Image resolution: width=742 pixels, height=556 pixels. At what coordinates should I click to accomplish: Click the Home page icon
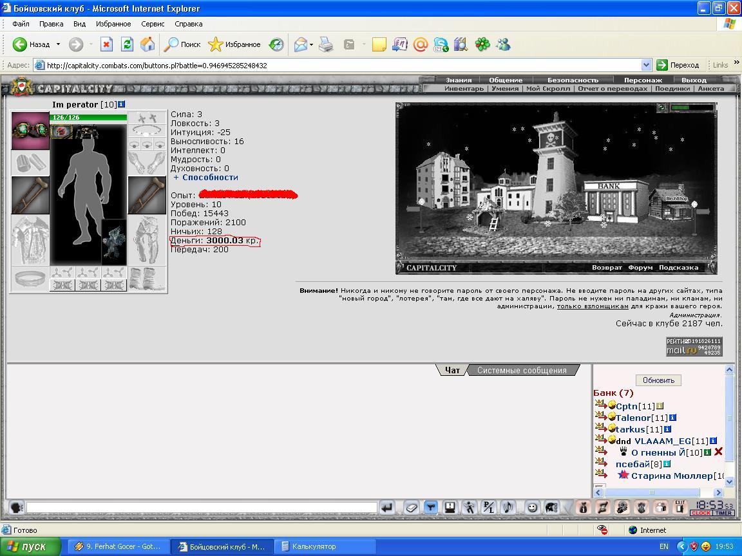[147, 44]
